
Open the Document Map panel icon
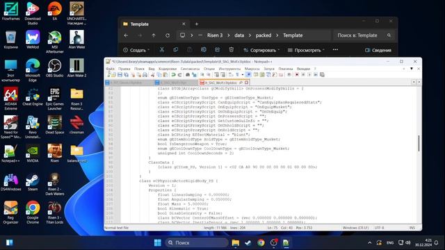tap(261, 74)
